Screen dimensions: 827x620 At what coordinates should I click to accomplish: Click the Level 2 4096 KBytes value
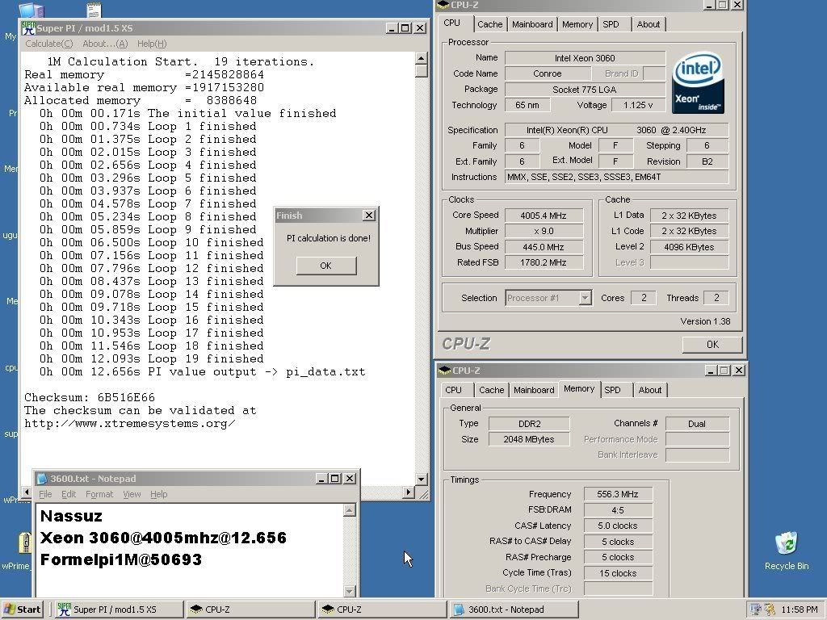[x=689, y=247]
